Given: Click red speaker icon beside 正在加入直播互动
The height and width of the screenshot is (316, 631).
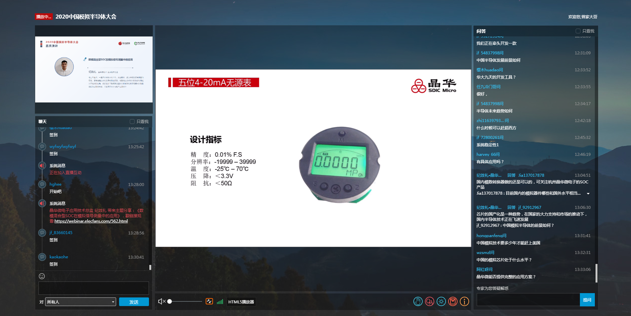Looking at the screenshot, I should point(42,165).
